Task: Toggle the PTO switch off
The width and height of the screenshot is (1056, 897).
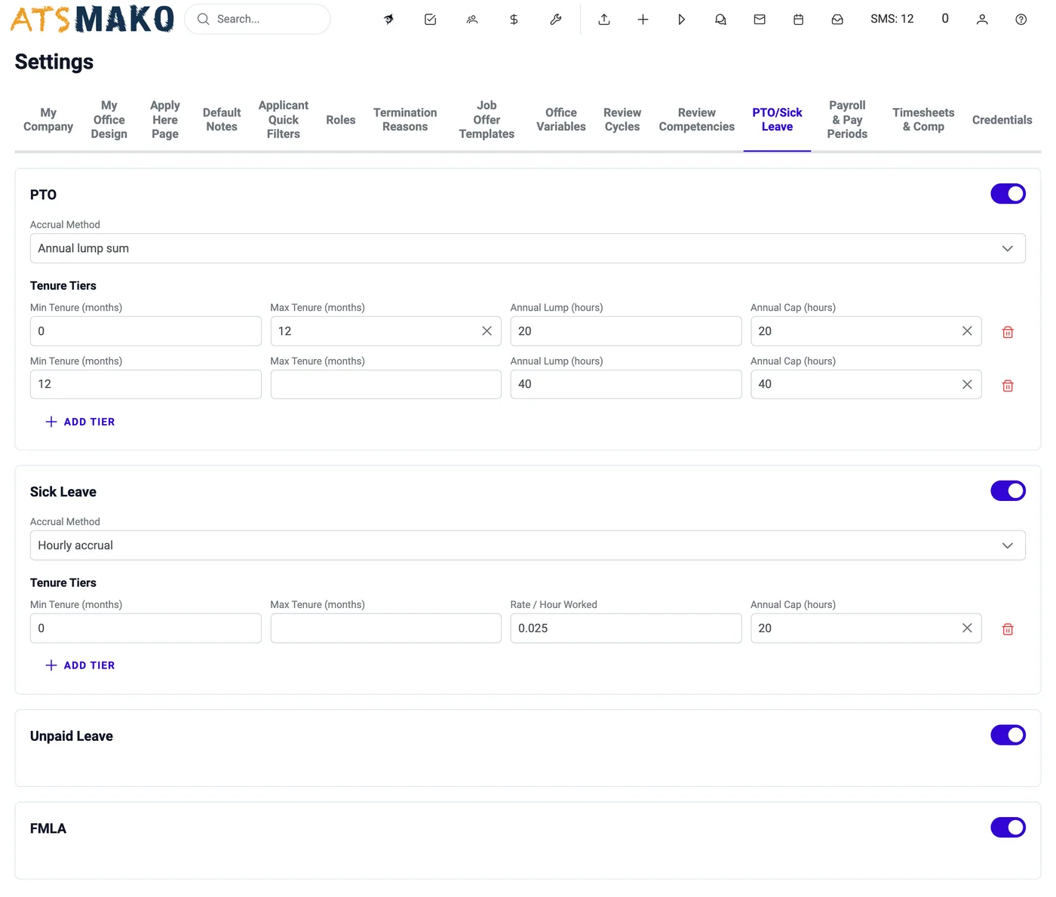Action: click(x=1008, y=194)
